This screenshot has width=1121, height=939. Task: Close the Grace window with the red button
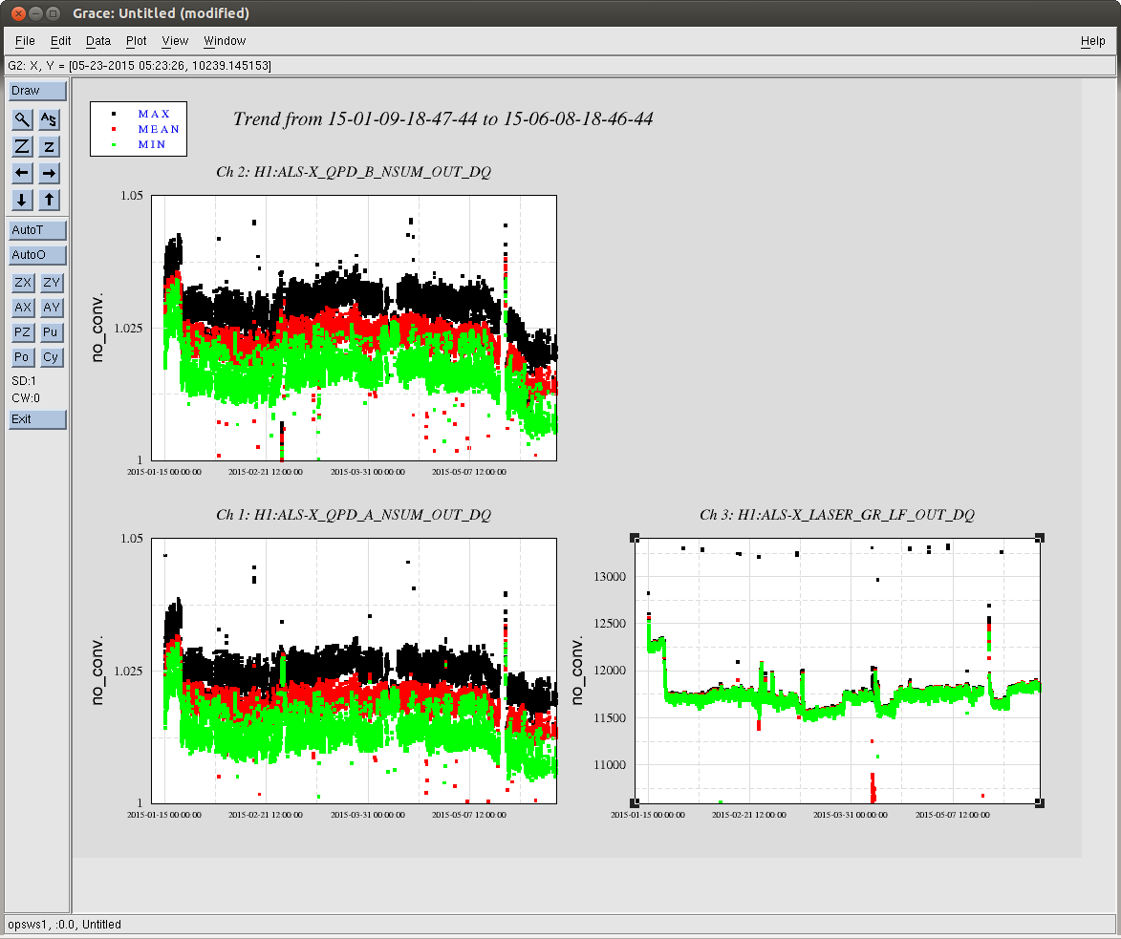point(19,12)
